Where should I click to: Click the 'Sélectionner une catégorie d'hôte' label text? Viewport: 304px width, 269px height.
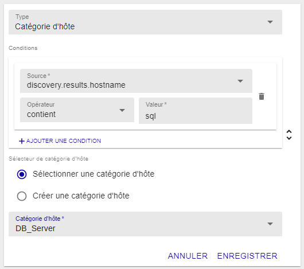[93, 174]
